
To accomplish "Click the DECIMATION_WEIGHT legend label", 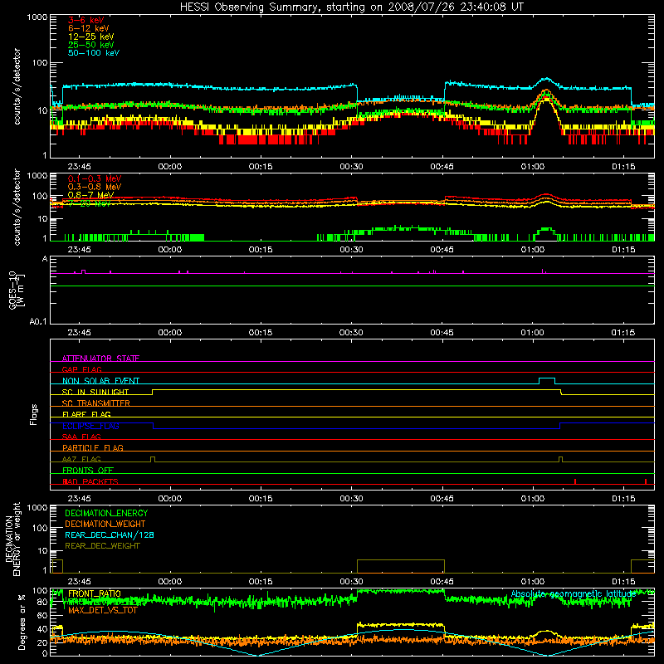I will pyautogui.click(x=105, y=524).
